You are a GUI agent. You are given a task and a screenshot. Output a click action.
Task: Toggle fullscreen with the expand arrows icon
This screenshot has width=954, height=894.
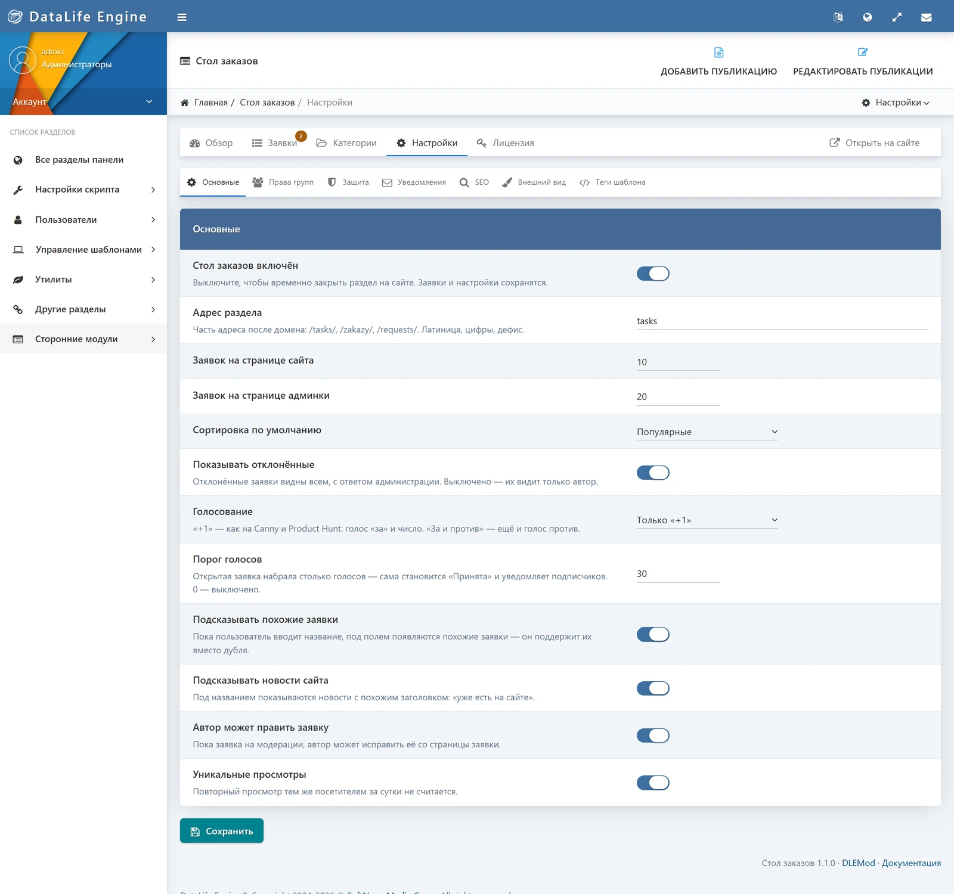tap(897, 17)
